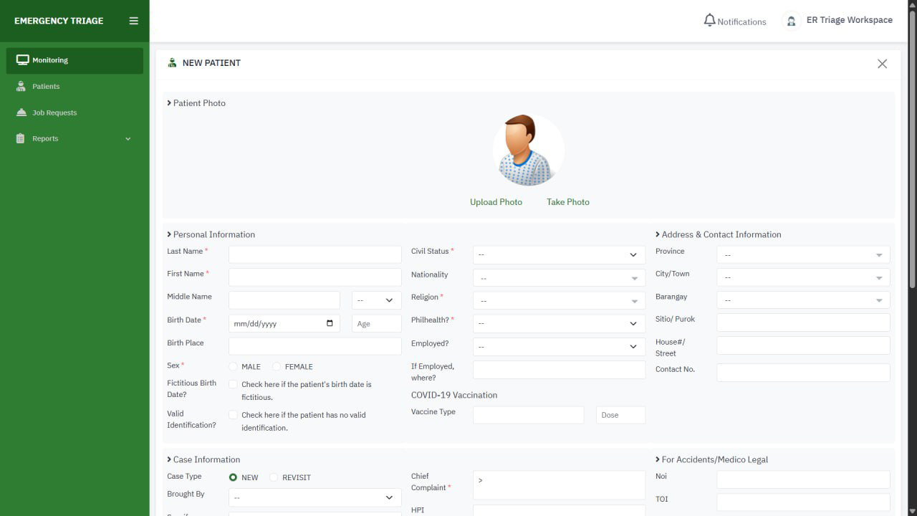Click the Last Name input field
The width and height of the screenshot is (917, 516).
pyautogui.click(x=315, y=254)
